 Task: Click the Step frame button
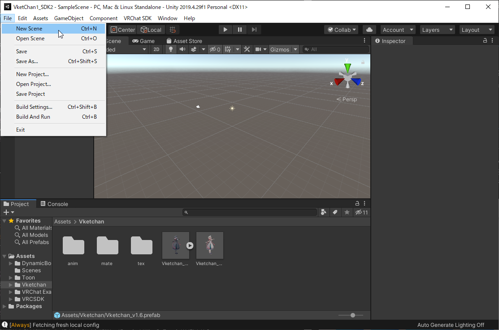coord(254,30)
